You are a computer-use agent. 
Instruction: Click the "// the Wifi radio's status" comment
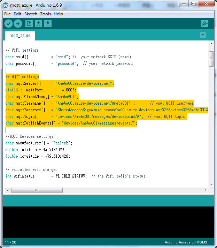click(x=118, y=176)
